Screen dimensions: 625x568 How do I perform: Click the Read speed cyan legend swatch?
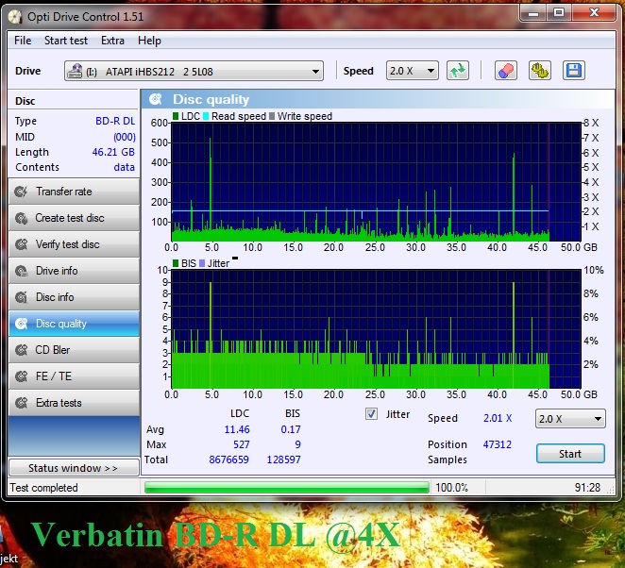tap(206, 116)
